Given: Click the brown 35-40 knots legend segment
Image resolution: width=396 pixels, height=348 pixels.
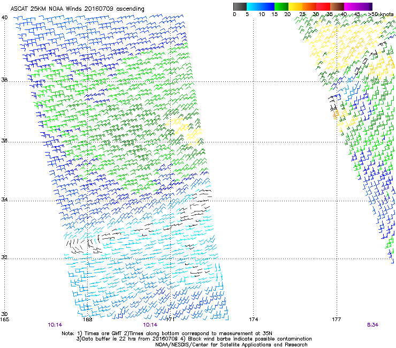Looking at the screenshot, I should pyautogui.click(x=337, y=6).
